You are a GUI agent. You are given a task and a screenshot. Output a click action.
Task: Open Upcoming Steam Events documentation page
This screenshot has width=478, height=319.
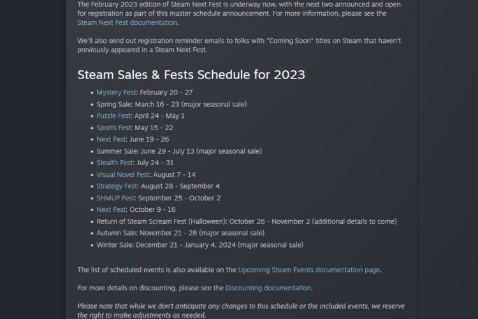point(308,270)
